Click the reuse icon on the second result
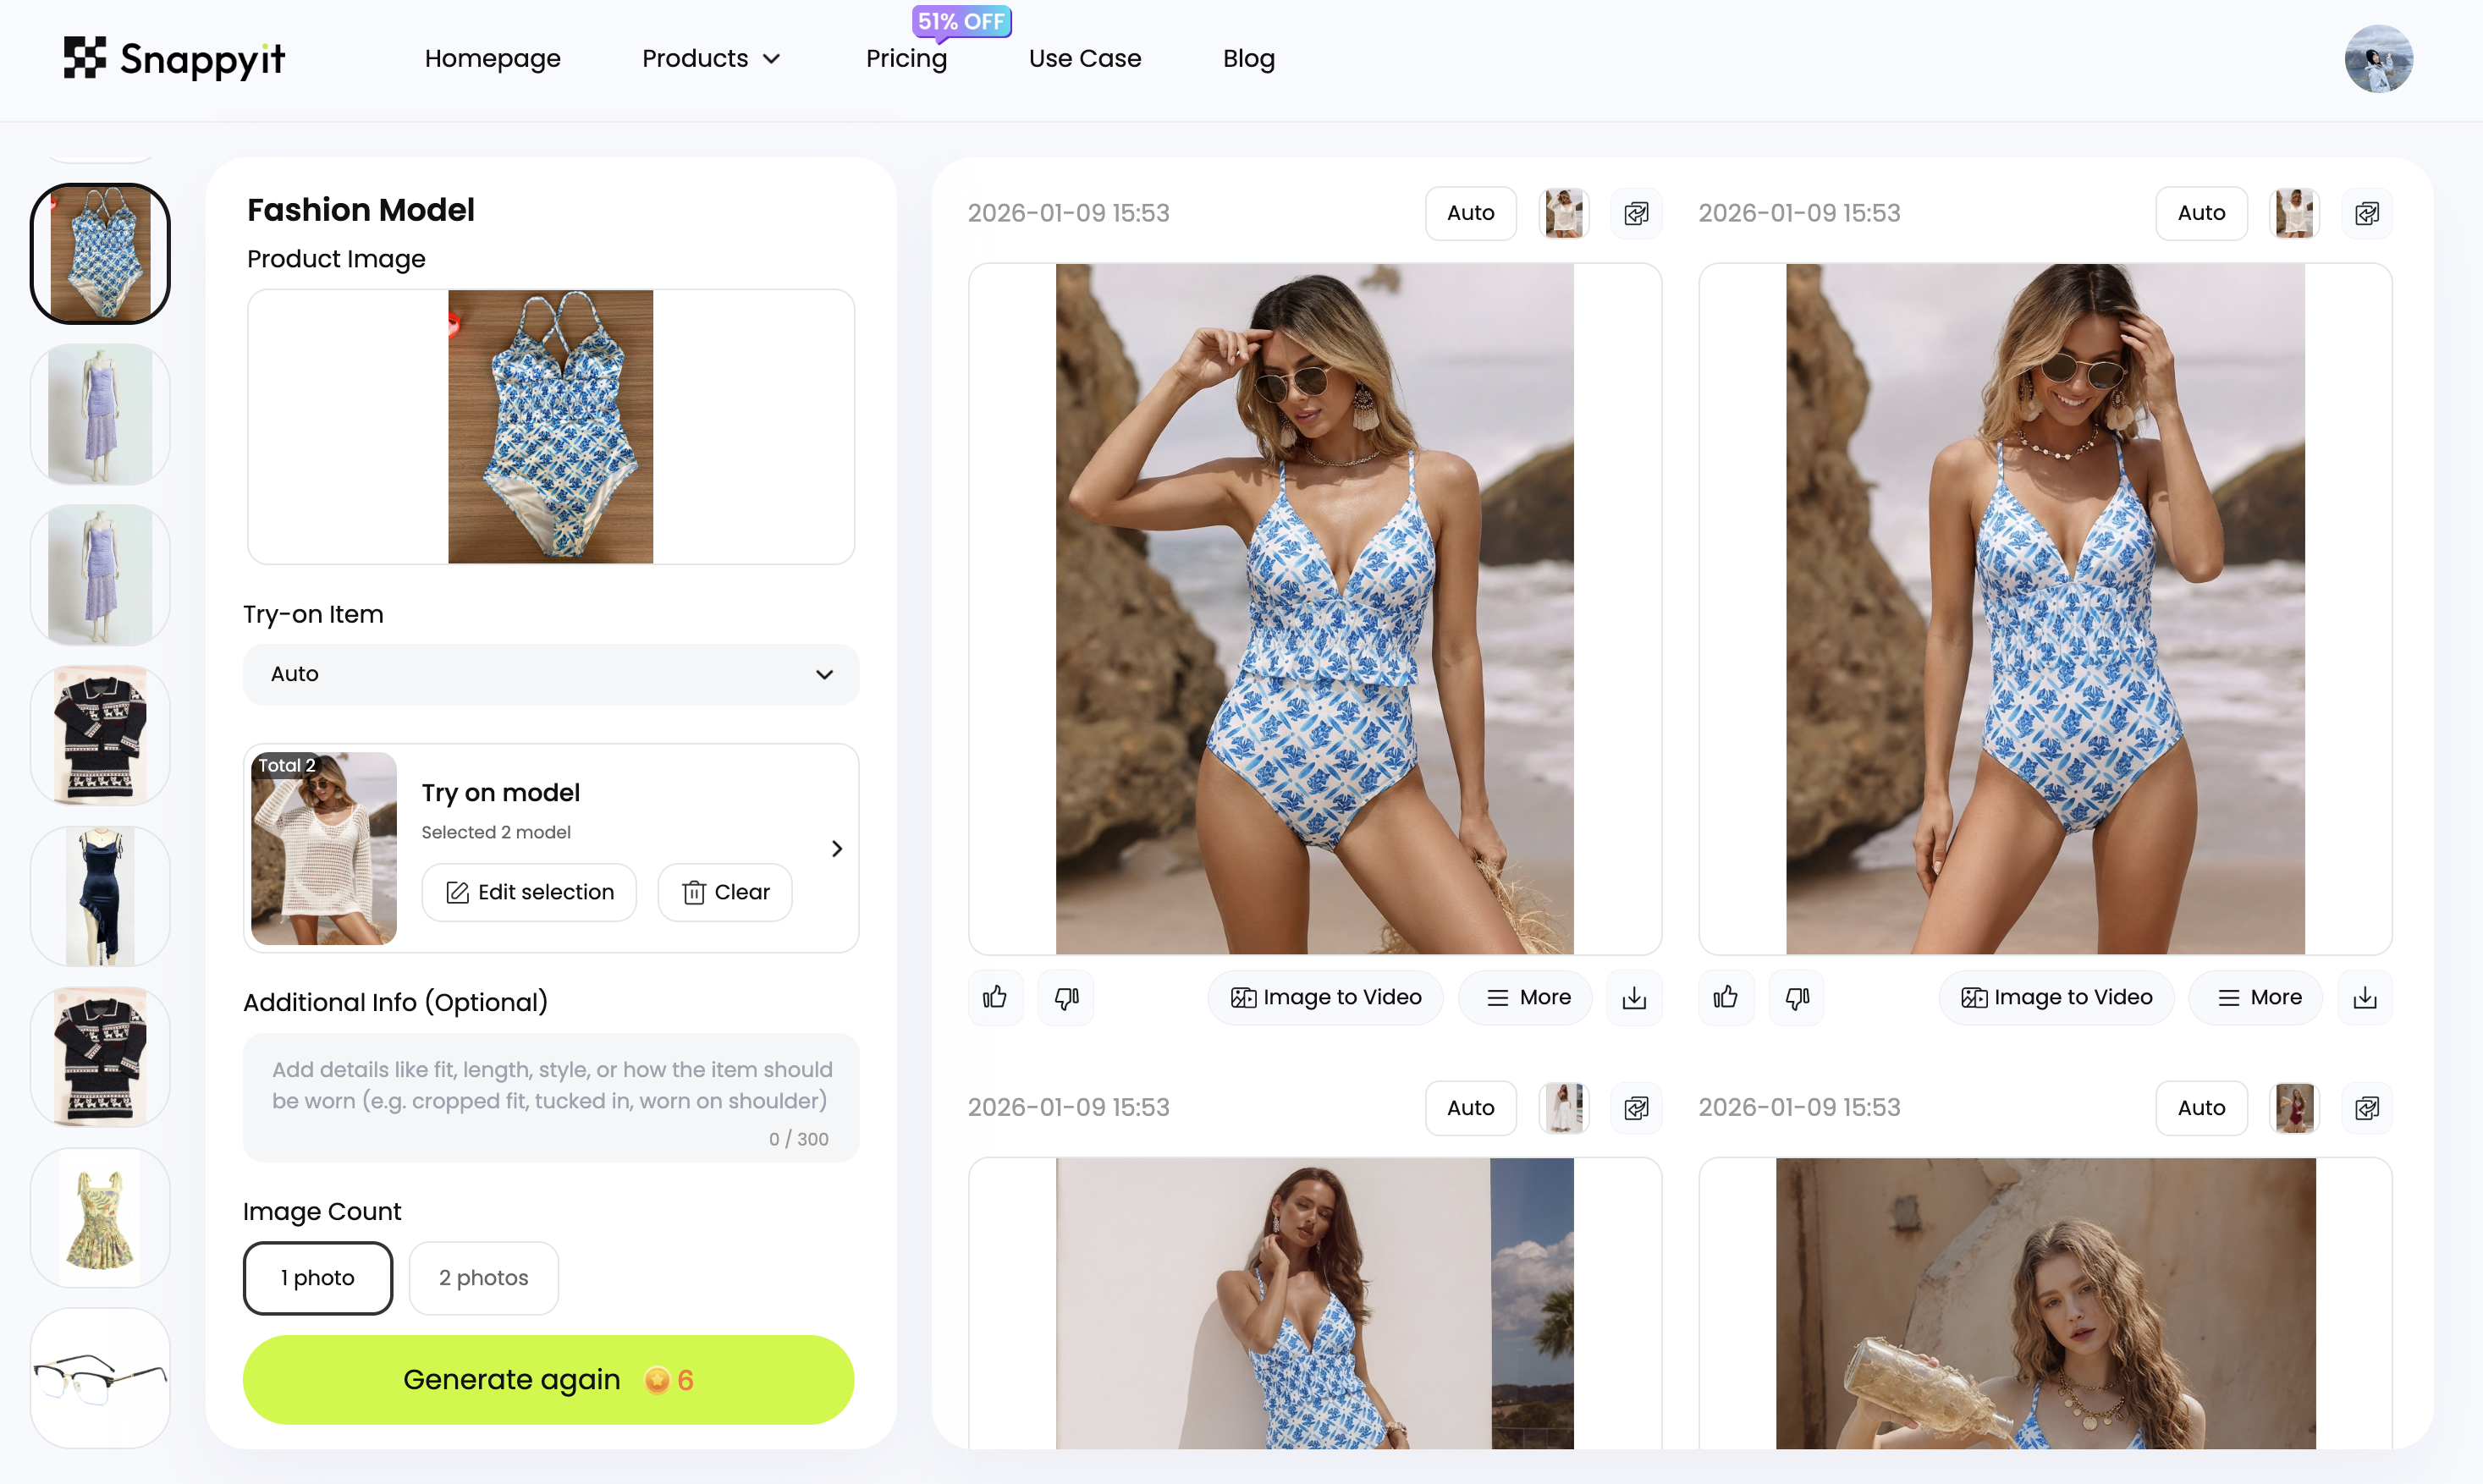 point(2367,213)
